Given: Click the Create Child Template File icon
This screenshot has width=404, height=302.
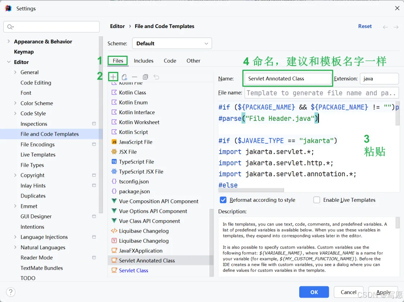Looking at the screenshot, I should coord(124,77).
